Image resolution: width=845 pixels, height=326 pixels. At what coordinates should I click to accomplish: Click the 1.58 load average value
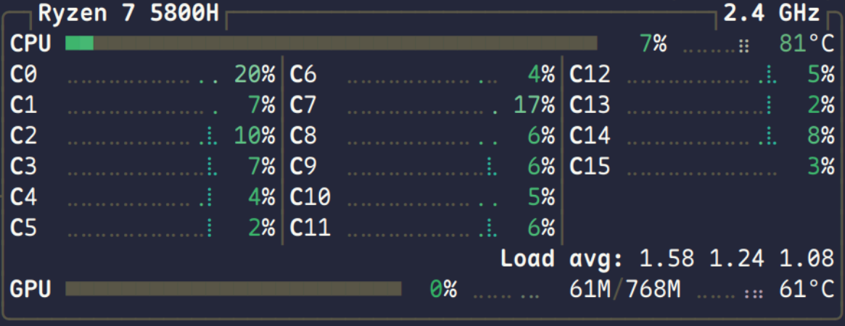(667, 259)
